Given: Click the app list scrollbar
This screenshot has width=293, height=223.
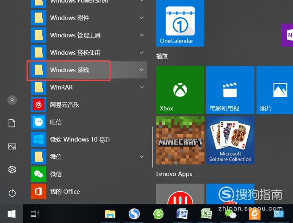Looking at the screenshot, I should (x=153, y=147).
